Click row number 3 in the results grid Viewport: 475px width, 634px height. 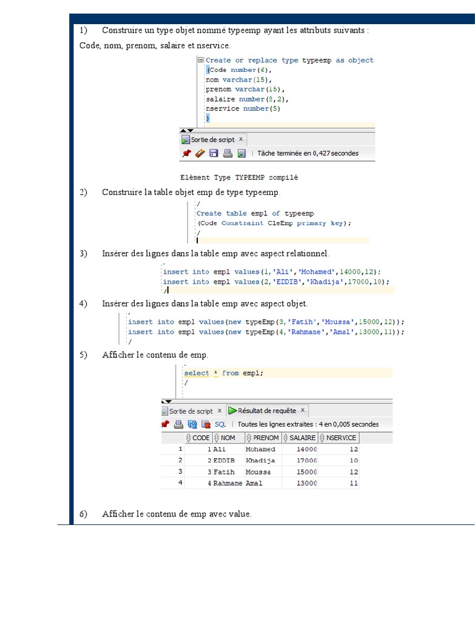pos(180,471)
